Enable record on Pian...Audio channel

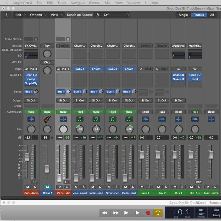pyautogui.click(x=36, y=182)
